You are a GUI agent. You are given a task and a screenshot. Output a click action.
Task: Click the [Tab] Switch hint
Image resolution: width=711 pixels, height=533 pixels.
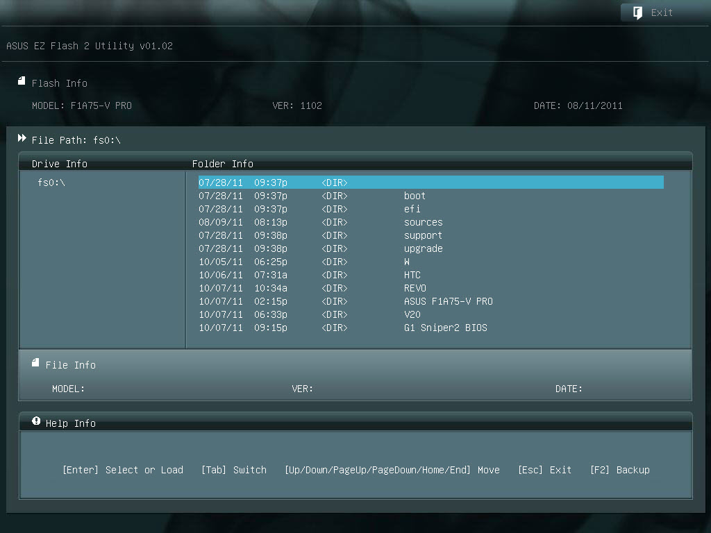(x=234, y=470)
